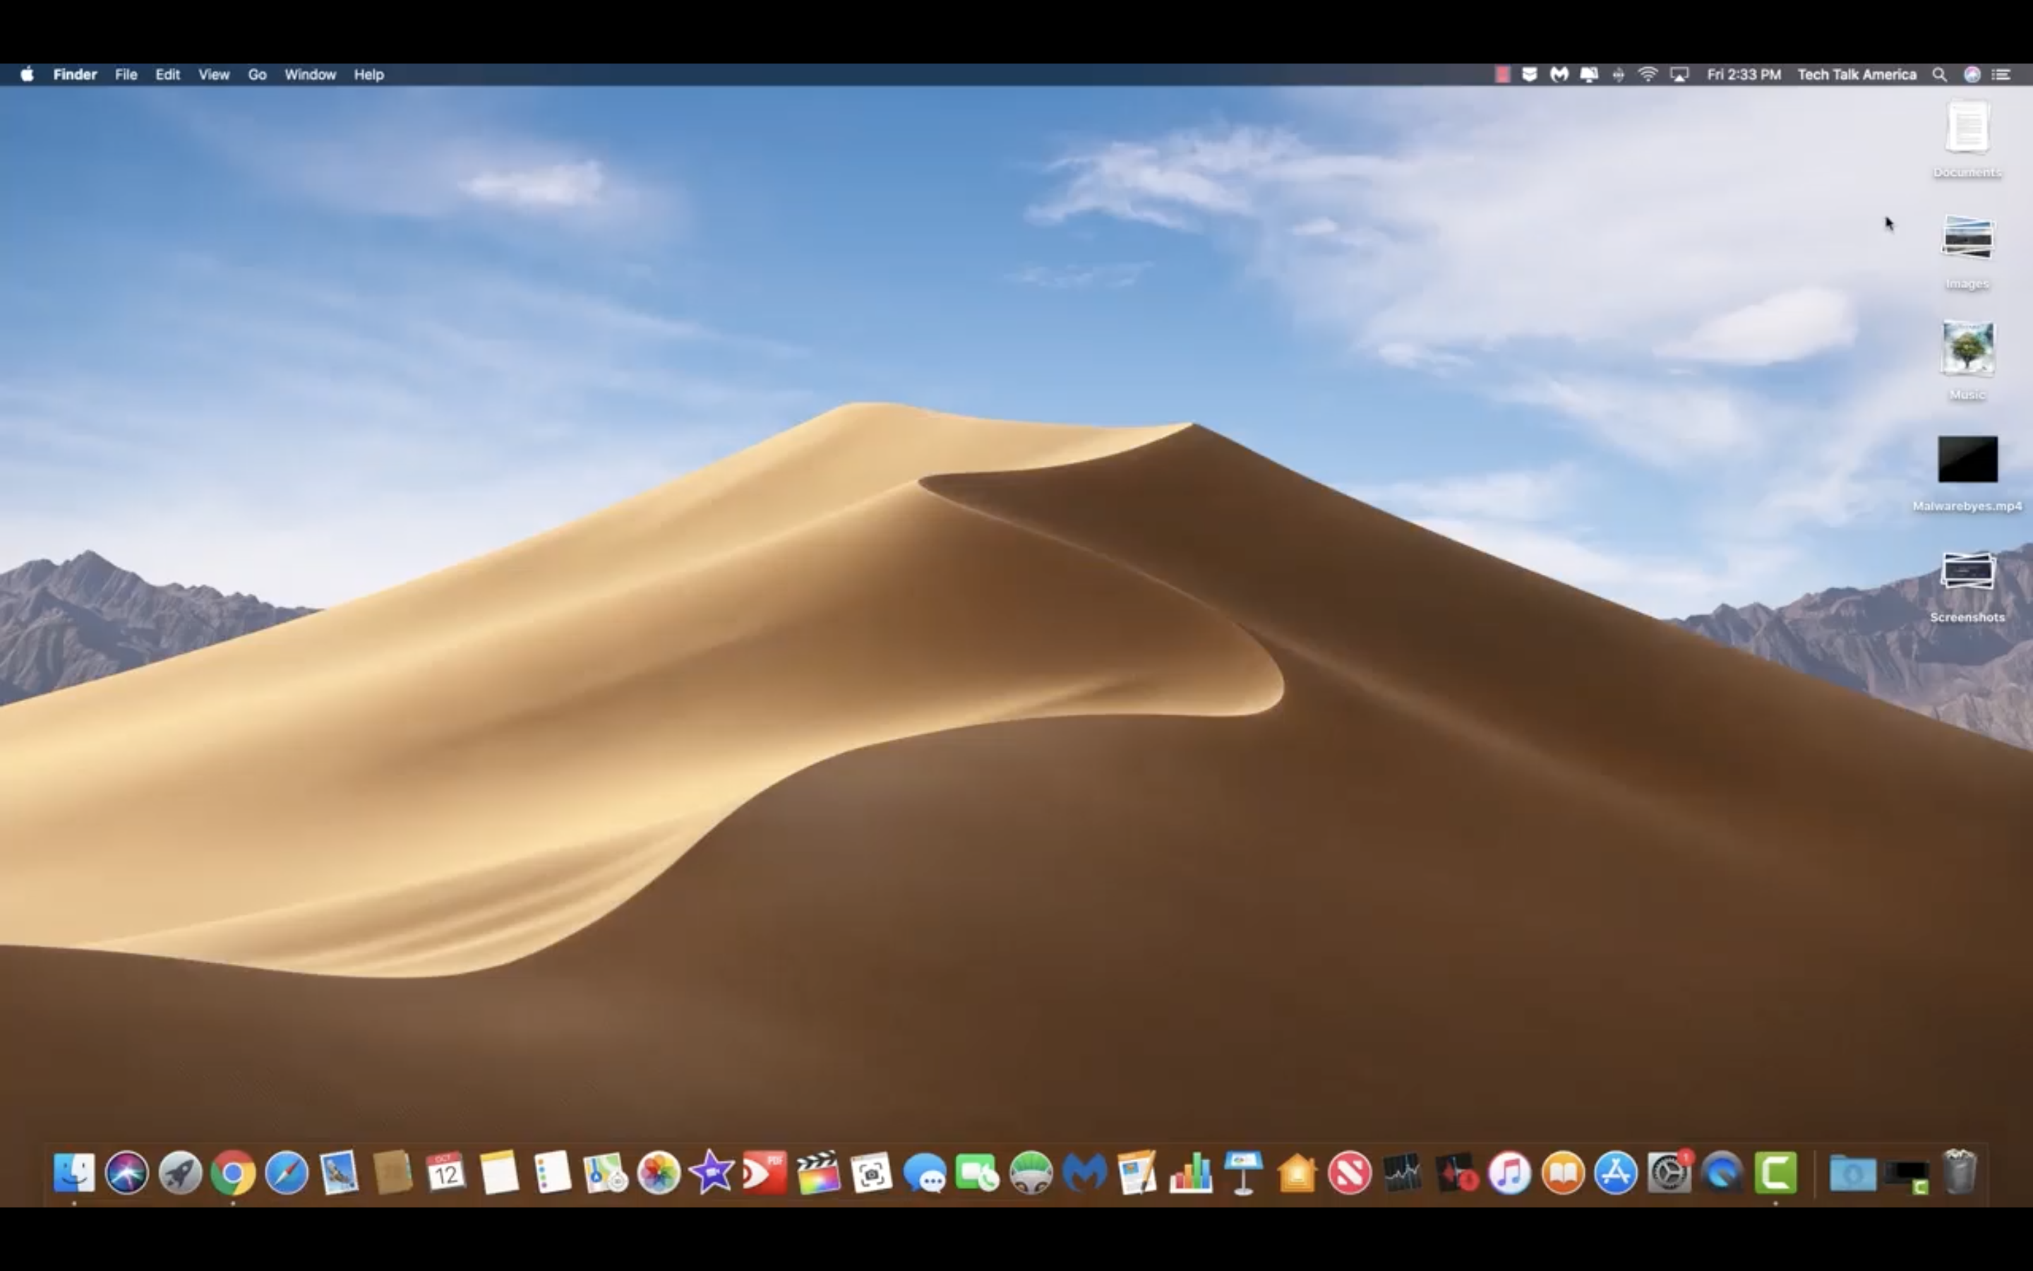This screenshot has width=2033, height=1271.
Task: Open AirPlay display menu
Action: point(1679,75)
